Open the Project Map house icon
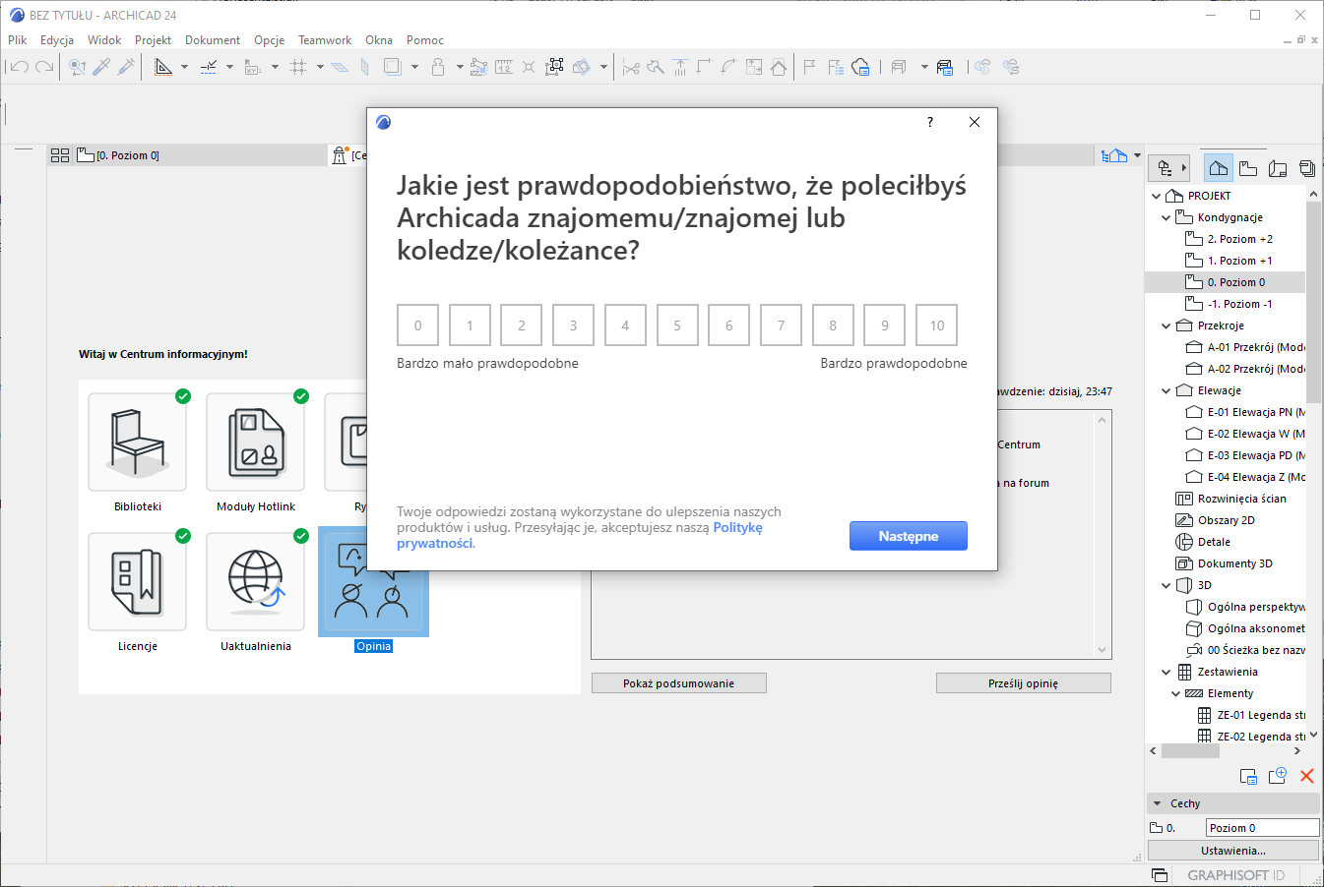 point(1218,168)
